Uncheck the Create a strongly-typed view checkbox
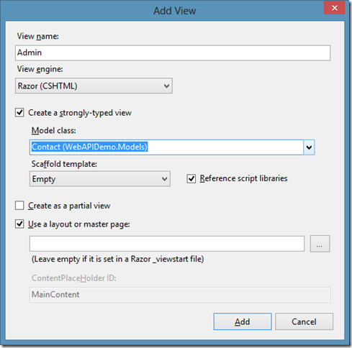The image size is (352, 348). click(x=19, y=112)
